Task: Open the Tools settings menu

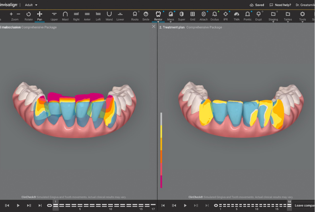Action: pos(302,16)
